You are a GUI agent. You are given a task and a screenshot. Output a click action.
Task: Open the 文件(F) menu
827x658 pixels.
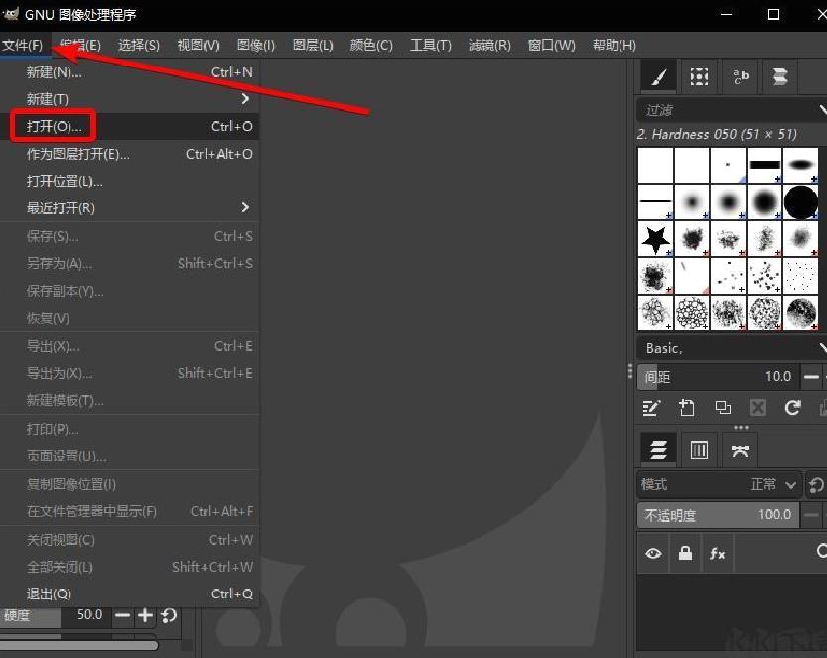point(22,45)
